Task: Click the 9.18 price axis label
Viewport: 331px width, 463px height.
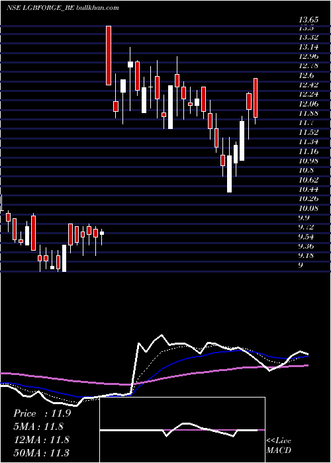Action: coord(306,255)
